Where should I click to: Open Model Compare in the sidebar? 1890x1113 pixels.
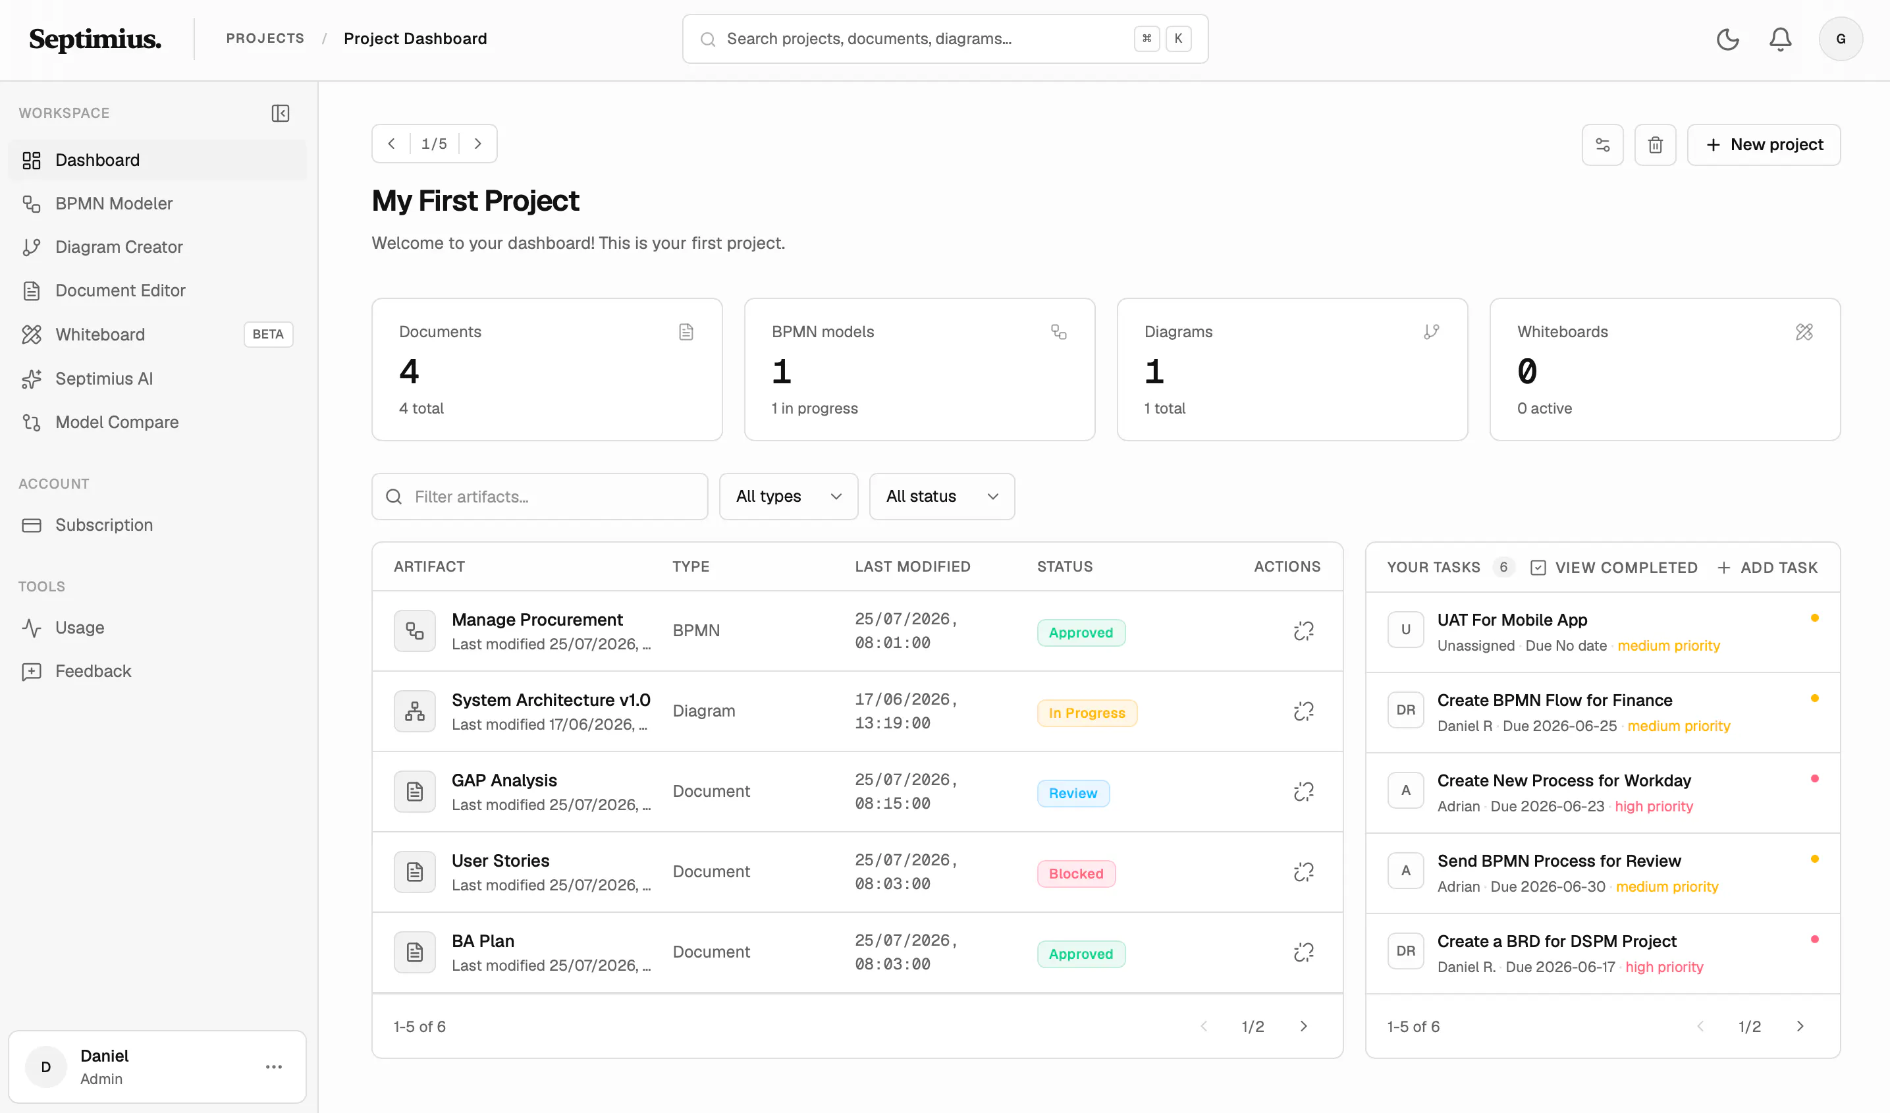click(157, 422)
